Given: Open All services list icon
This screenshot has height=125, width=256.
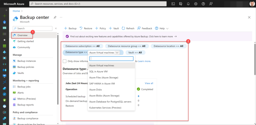Looking at the screenshot, I should [x=4, y=34].
